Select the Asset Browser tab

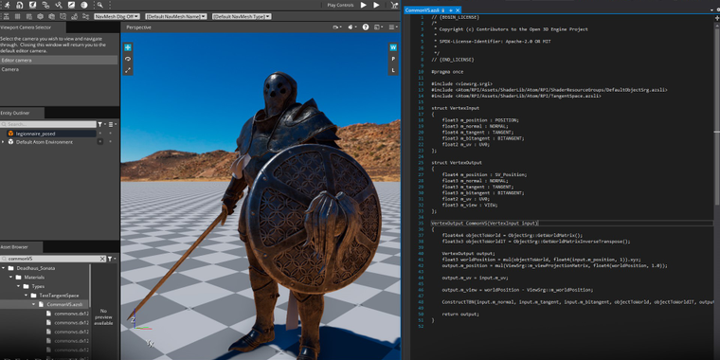[21, 247]
